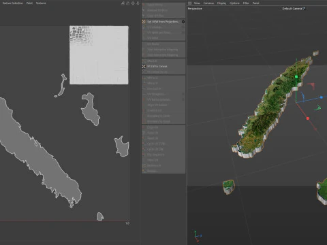Open UV Rectangularize options gear
The width and height of the screenshot is (327, 245).
(183, 99)
